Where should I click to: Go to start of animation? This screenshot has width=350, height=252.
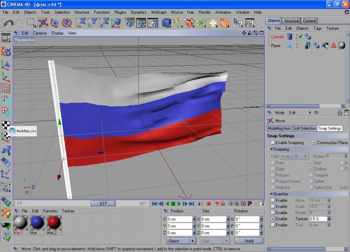pos(154,204)
